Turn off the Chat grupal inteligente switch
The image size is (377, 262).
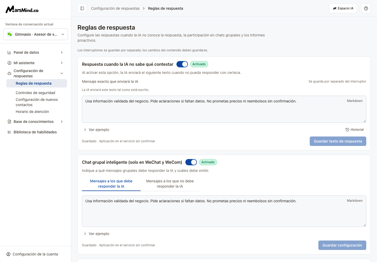(191, 162)
